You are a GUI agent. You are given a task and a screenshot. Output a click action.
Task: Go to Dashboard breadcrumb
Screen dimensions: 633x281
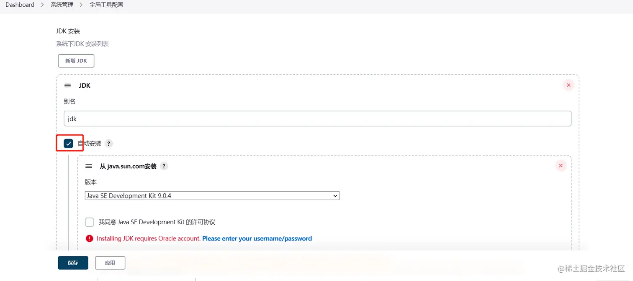(20, 5)
